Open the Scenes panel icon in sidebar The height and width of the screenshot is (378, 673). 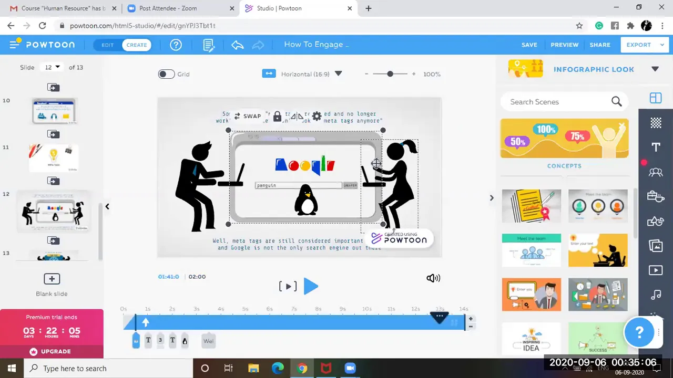pos(655,98)
